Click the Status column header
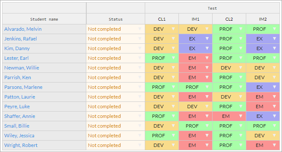Screen dimensions: 282x152 coord(116,19)
